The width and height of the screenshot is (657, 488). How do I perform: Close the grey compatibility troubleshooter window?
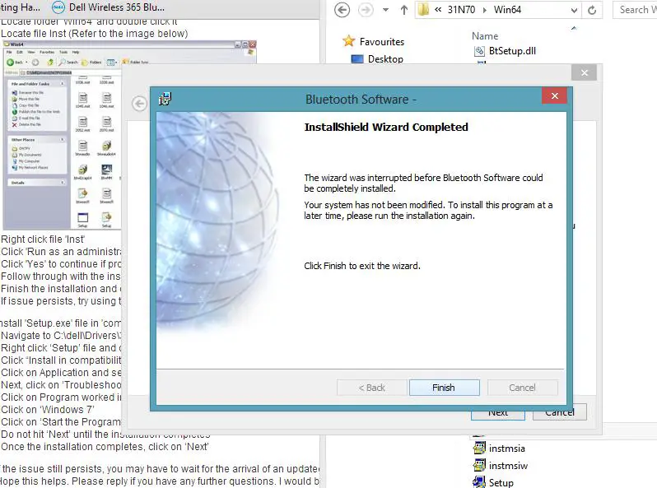coord(584,73)
